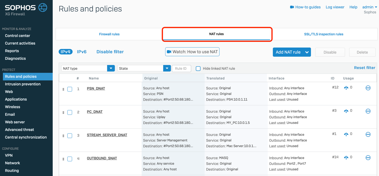Expand the State filter dropdown
Viewport: 379px width, 176px height.
(167, 68)
